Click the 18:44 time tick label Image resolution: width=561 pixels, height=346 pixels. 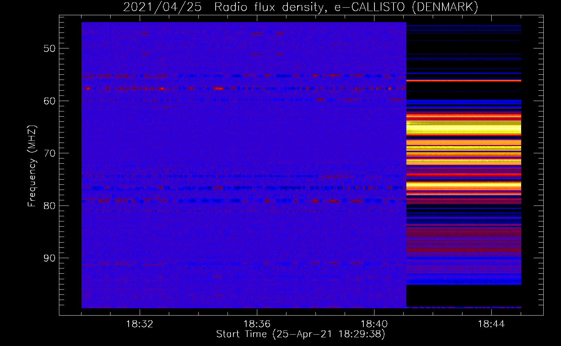click(491, 324)
